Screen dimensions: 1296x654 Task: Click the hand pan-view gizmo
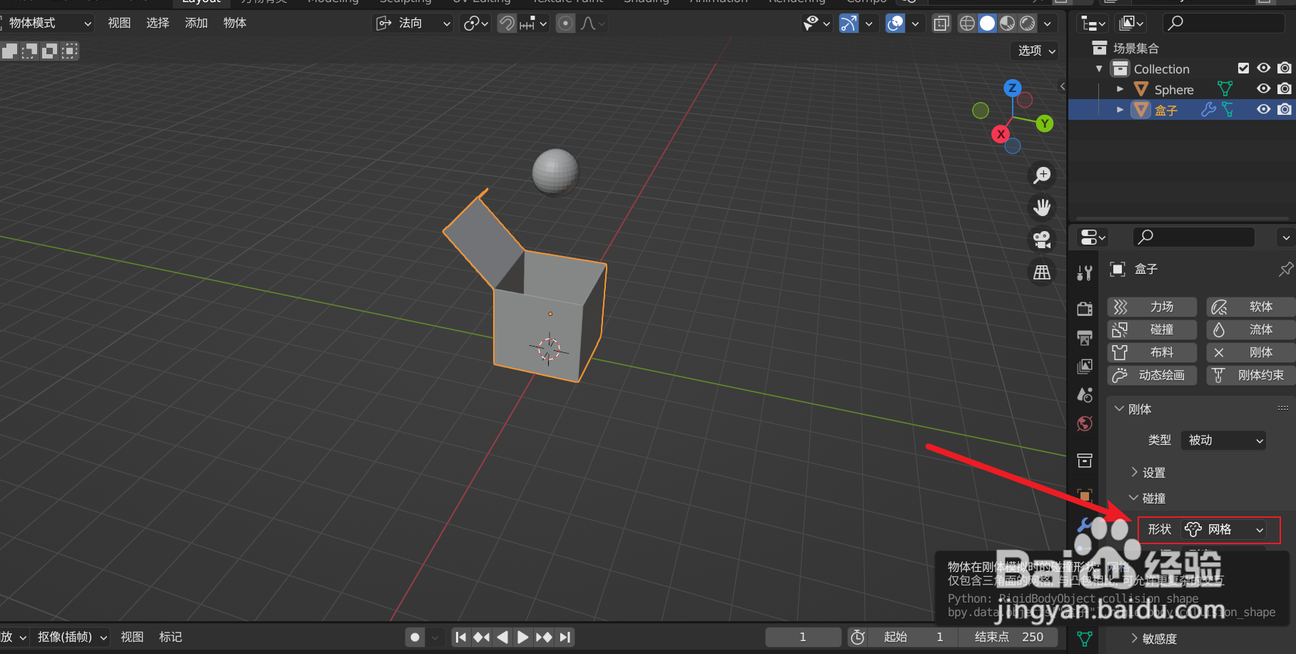tap(1042, 208)
